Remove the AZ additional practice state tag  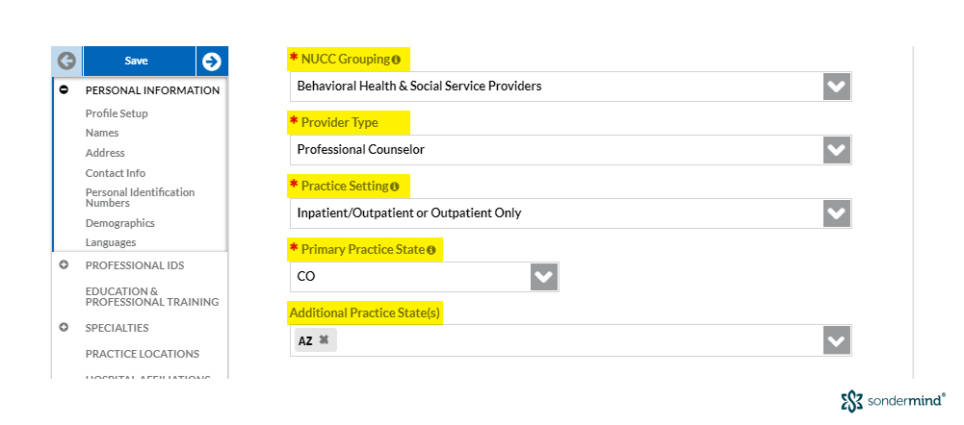pos(324,339)
